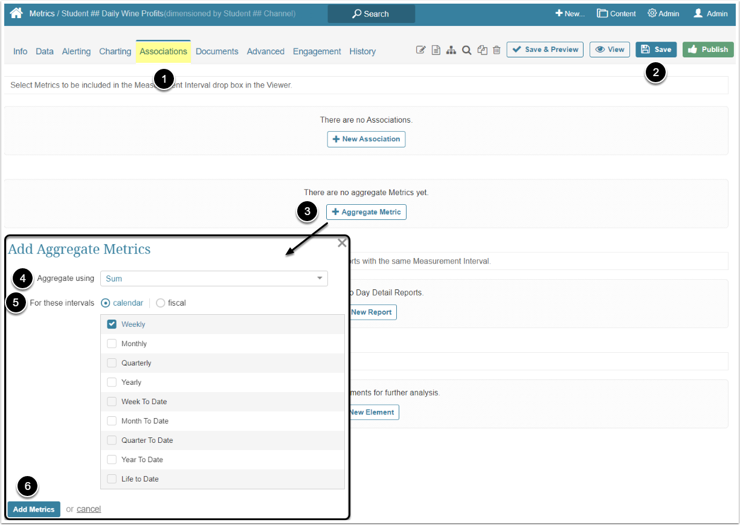
Task: Check the Quarterly interval checkbox
Action: coord(112,363)
